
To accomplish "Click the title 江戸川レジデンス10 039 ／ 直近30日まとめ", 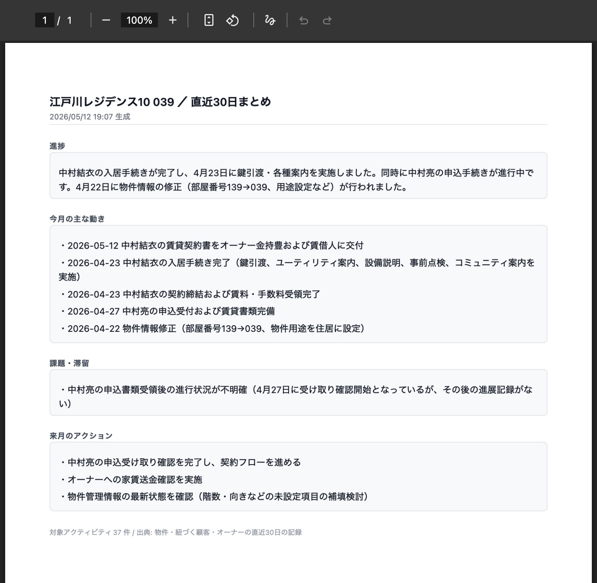I will click(160, 102).
